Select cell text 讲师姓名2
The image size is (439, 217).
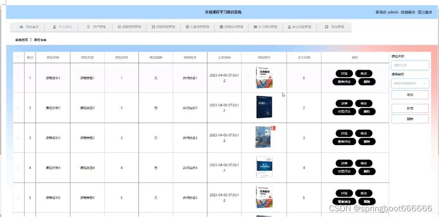tap(190, 108)
